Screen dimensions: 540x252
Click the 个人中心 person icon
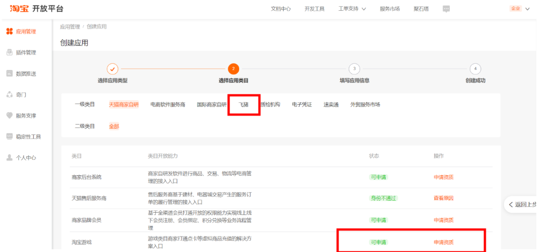click(x=10, y=158)
